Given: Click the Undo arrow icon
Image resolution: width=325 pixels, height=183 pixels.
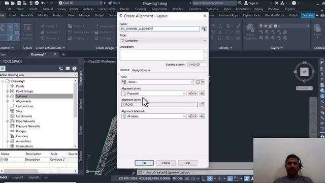Looking at the screenshot, I should click(43, 3).
